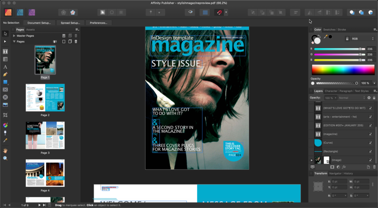Expand the (Image) layer group
The width and height of the screenshot is (378, 208).
point(312,160)
